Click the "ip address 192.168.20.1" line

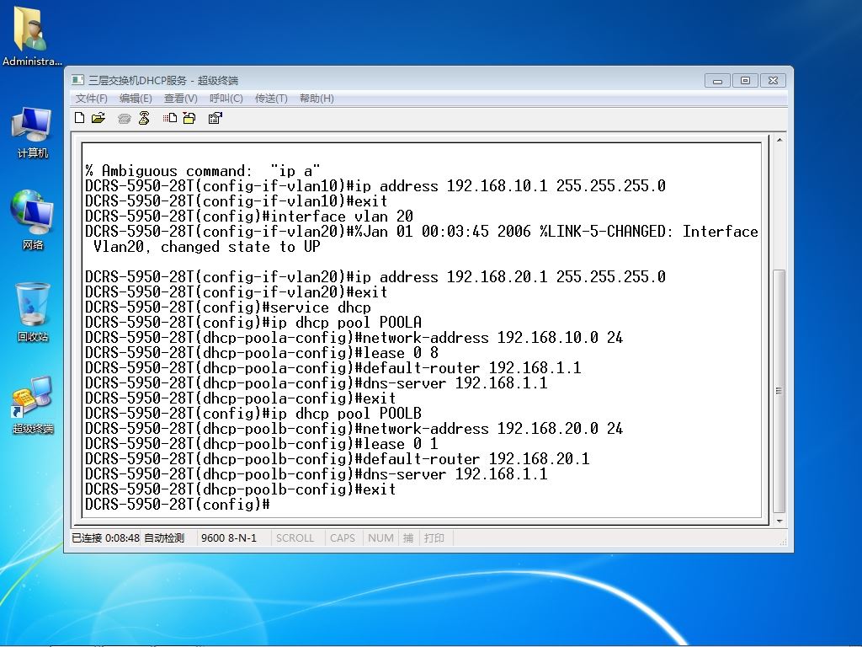(x=375, y=276)
